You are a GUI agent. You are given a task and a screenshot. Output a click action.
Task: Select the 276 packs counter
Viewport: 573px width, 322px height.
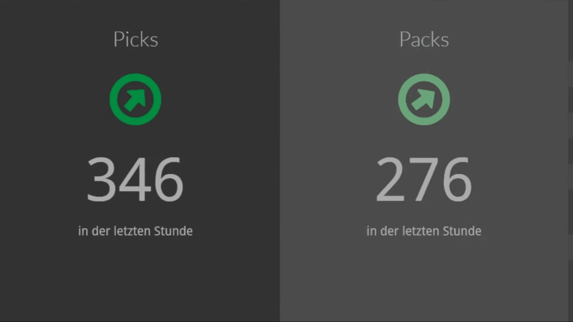424,179
